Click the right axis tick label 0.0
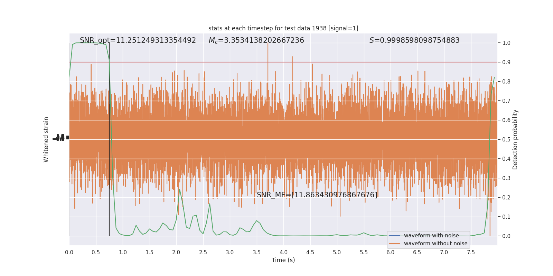This screenshot has height=276, width=553. (506, 236)
